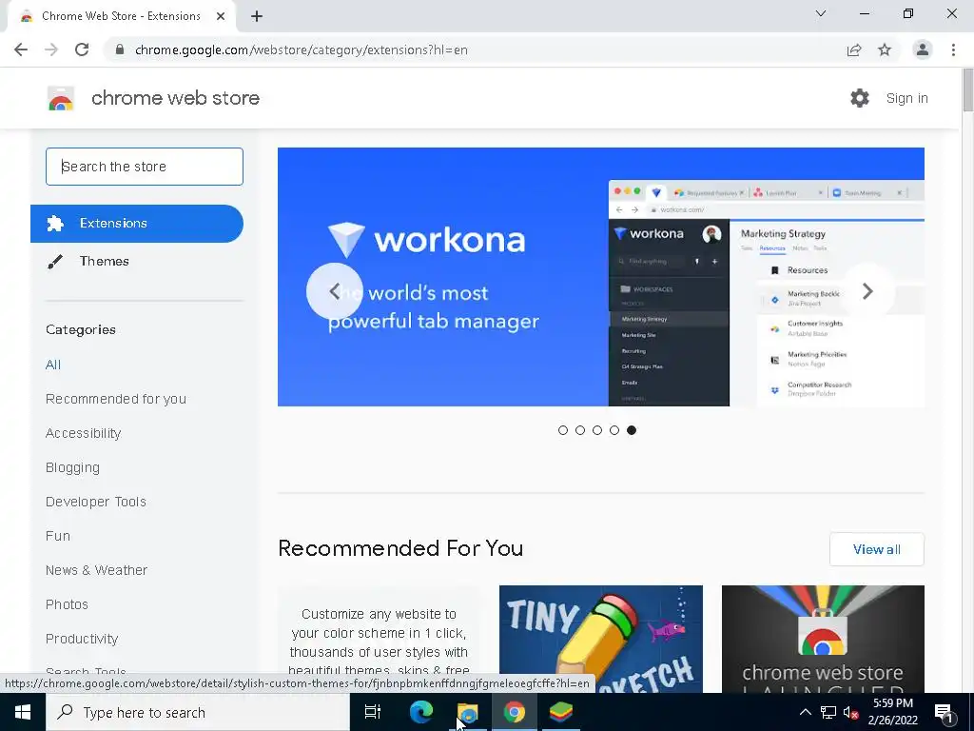This screenshot has width=974, height=731.
Task: Show previous carousel slide
Action: 334,291
